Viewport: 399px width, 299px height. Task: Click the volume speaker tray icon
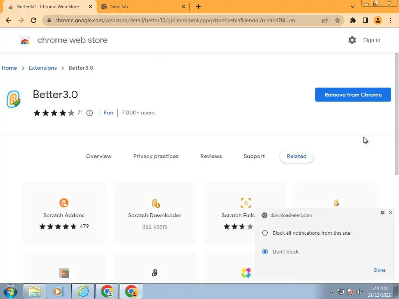(360, 292)
